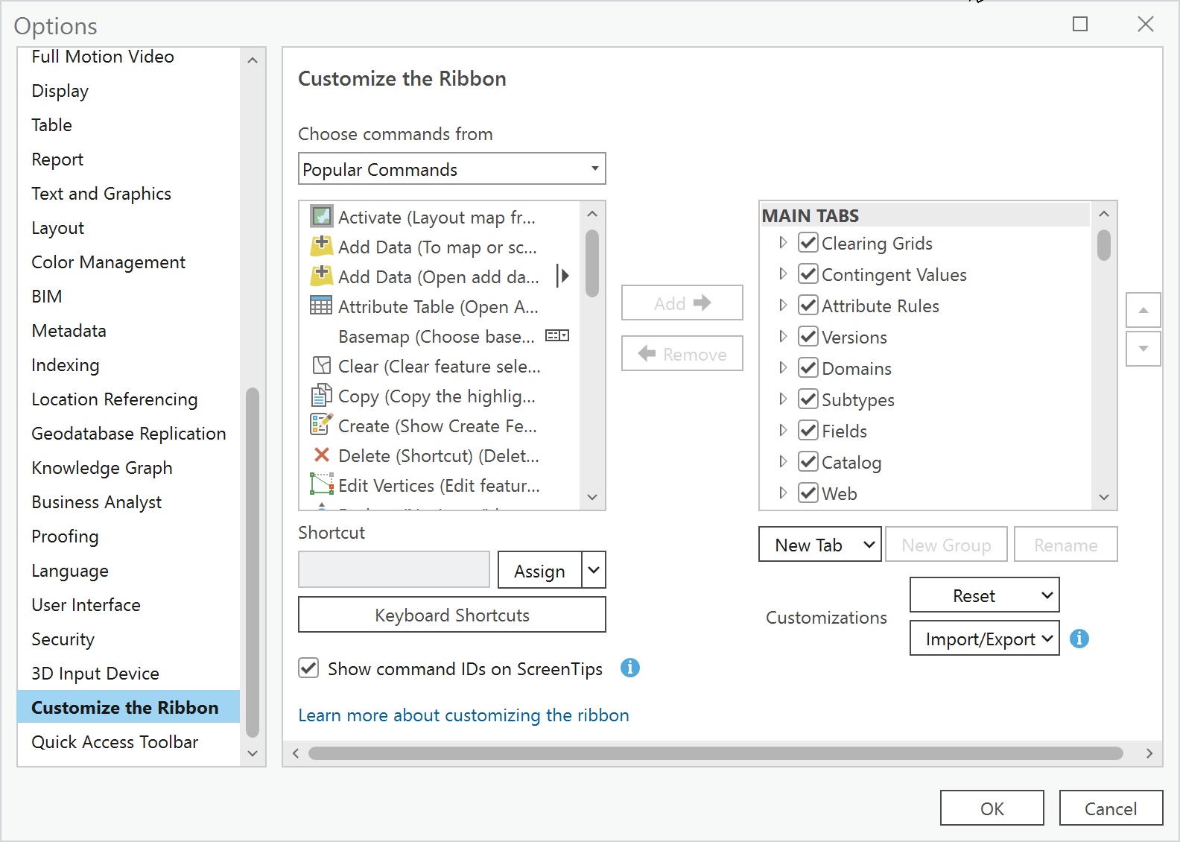1180x842 pixels.
Task: Toggle the Catalog tab checkbox
Action: 808,462
